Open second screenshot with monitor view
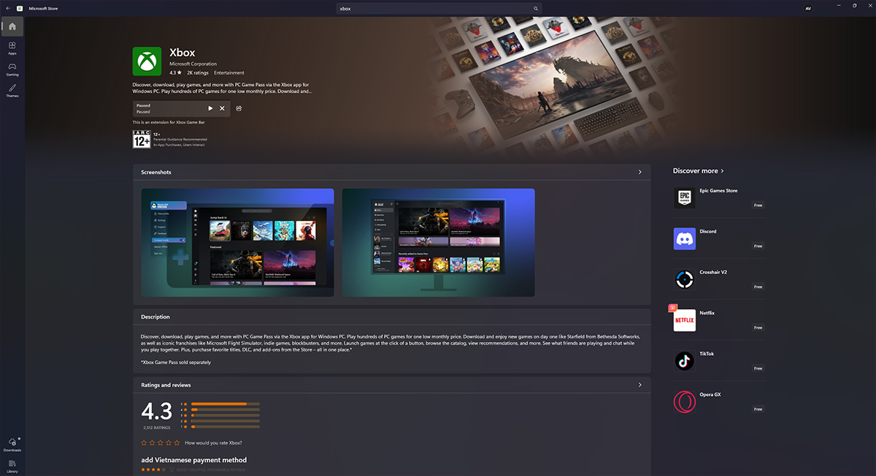876x476 pixels. 439,243
